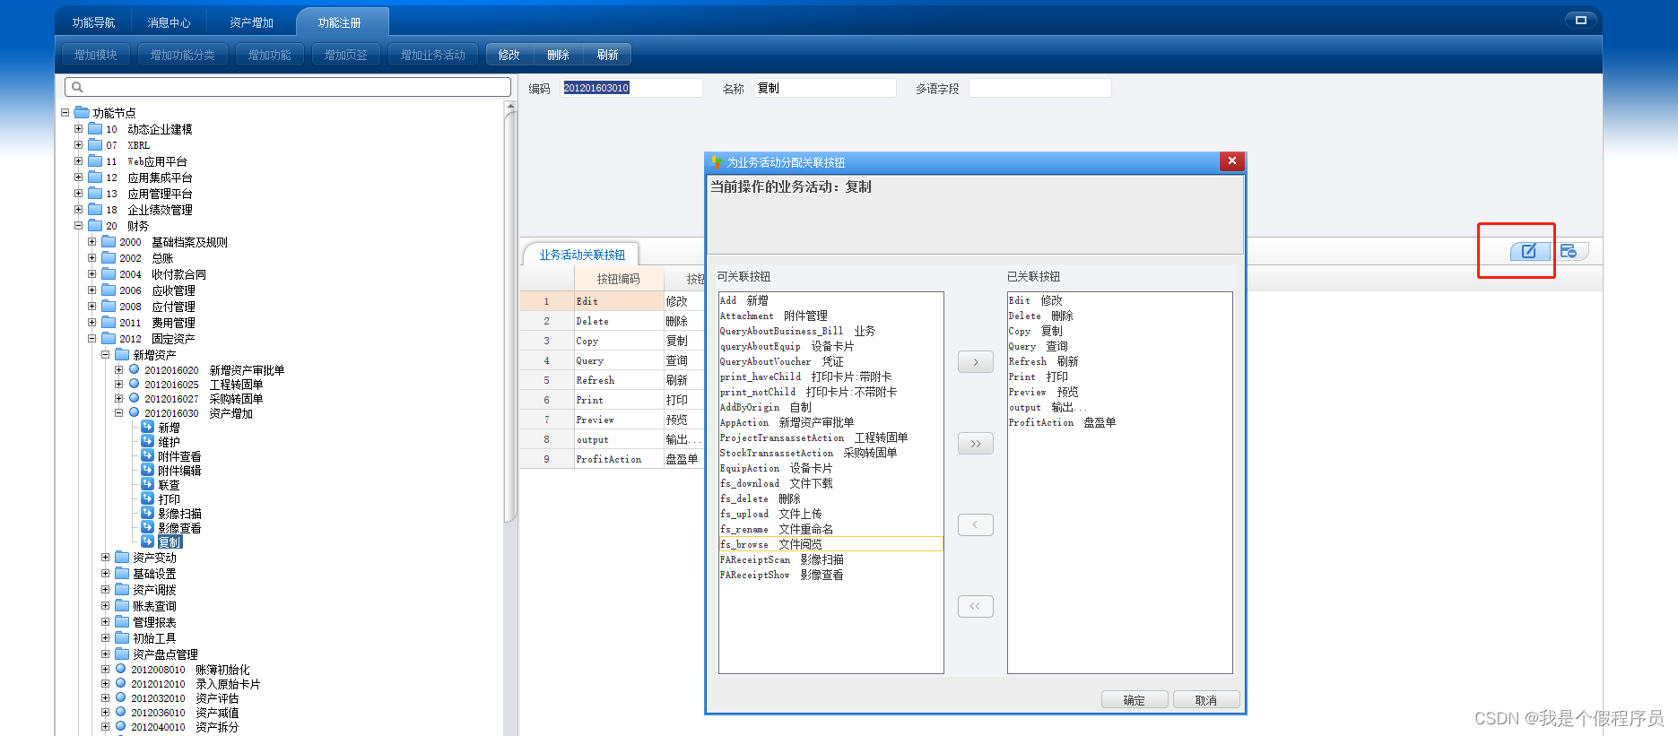
Task: Click the 联查 activity node icon
Action: coord(148,484)
